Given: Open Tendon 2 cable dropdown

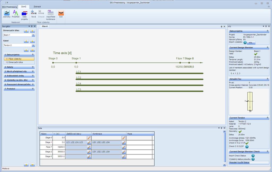Looking at the screenshot, I should [33, 45].
